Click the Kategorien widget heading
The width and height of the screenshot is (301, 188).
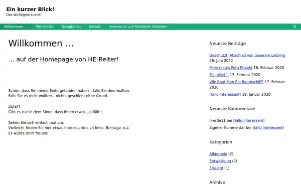tap(221, 142)
